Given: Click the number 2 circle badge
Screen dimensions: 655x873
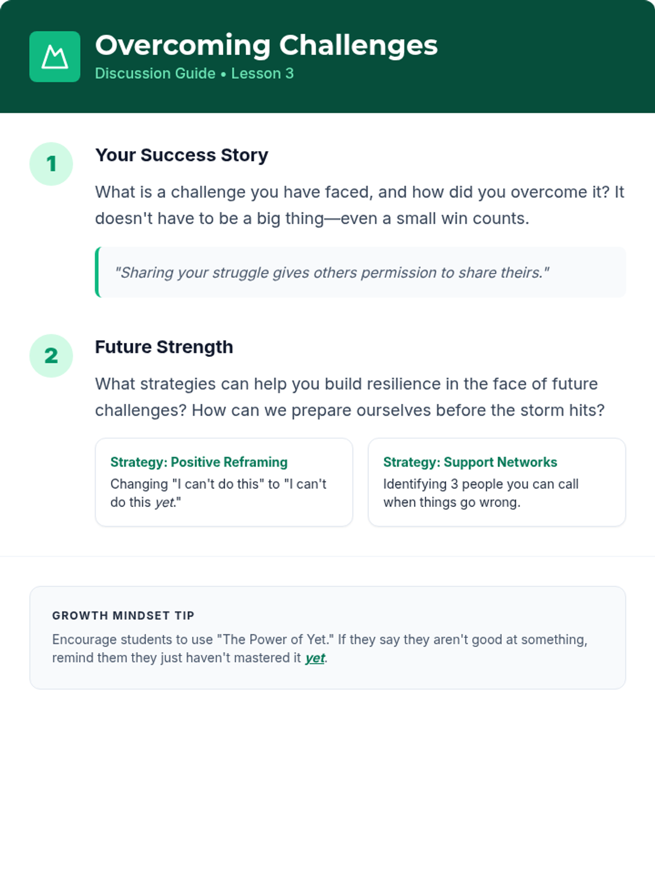Looking at the screenshot, I should 51,356.
